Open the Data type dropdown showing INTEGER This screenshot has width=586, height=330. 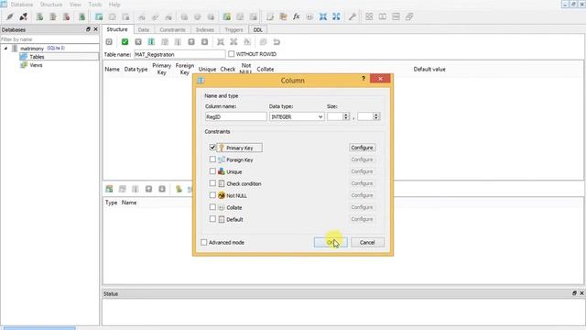[297, 116]
